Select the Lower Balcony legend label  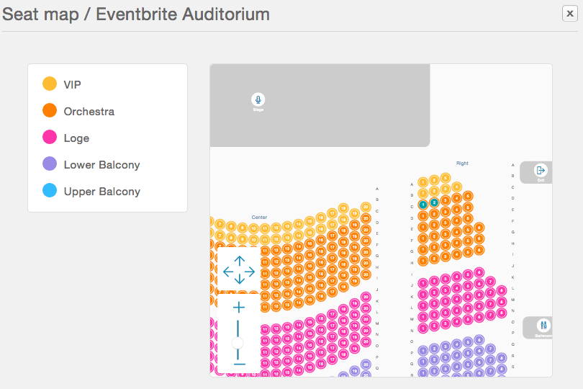(102, 164)
